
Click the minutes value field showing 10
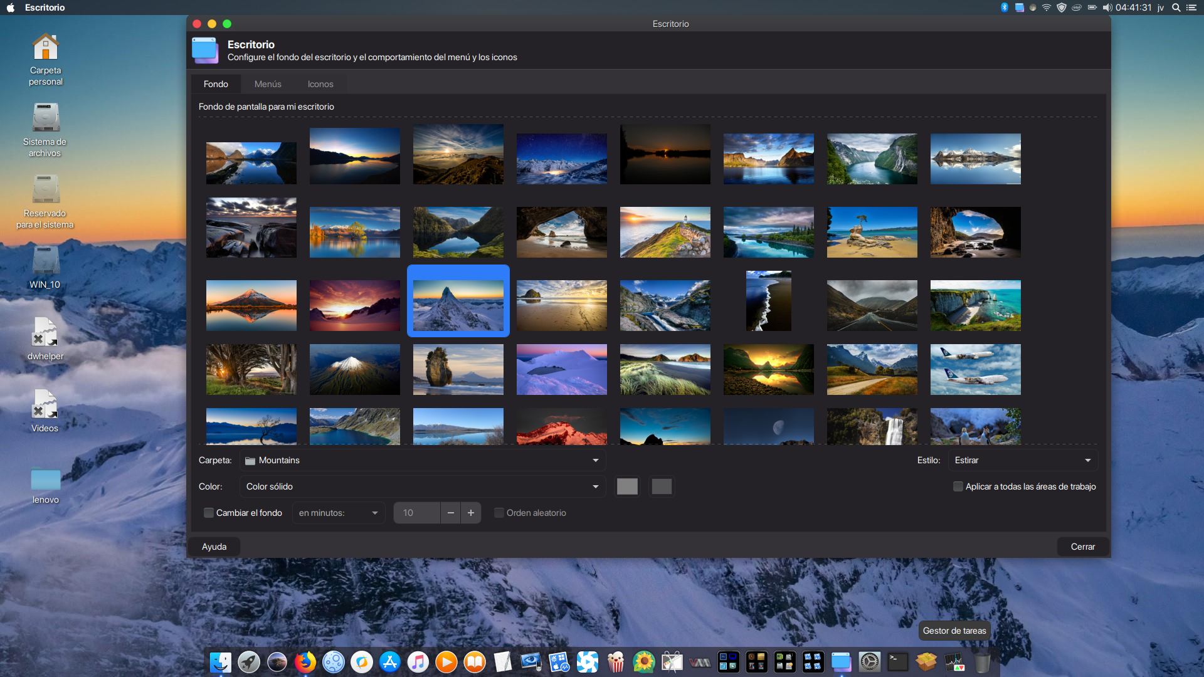click(x=417, y=513)
